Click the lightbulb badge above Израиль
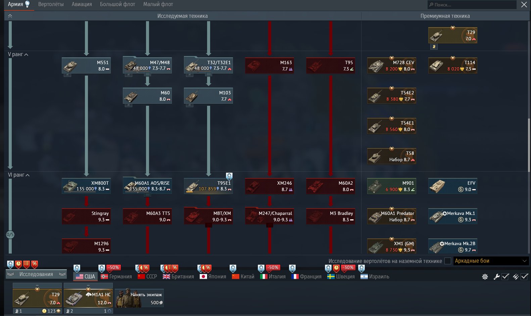The height and width of the screenshot is (316, 531). (x=361, y=268)
